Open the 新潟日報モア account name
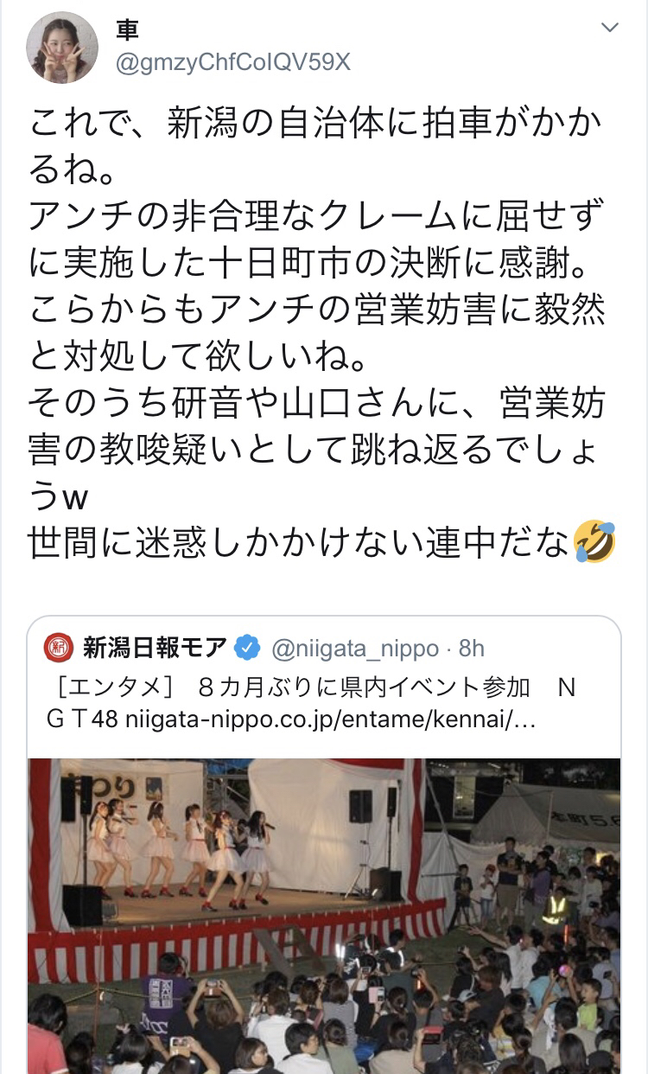Image resolution: width=648 pixels, height=1074 pixels. point(156,647)
